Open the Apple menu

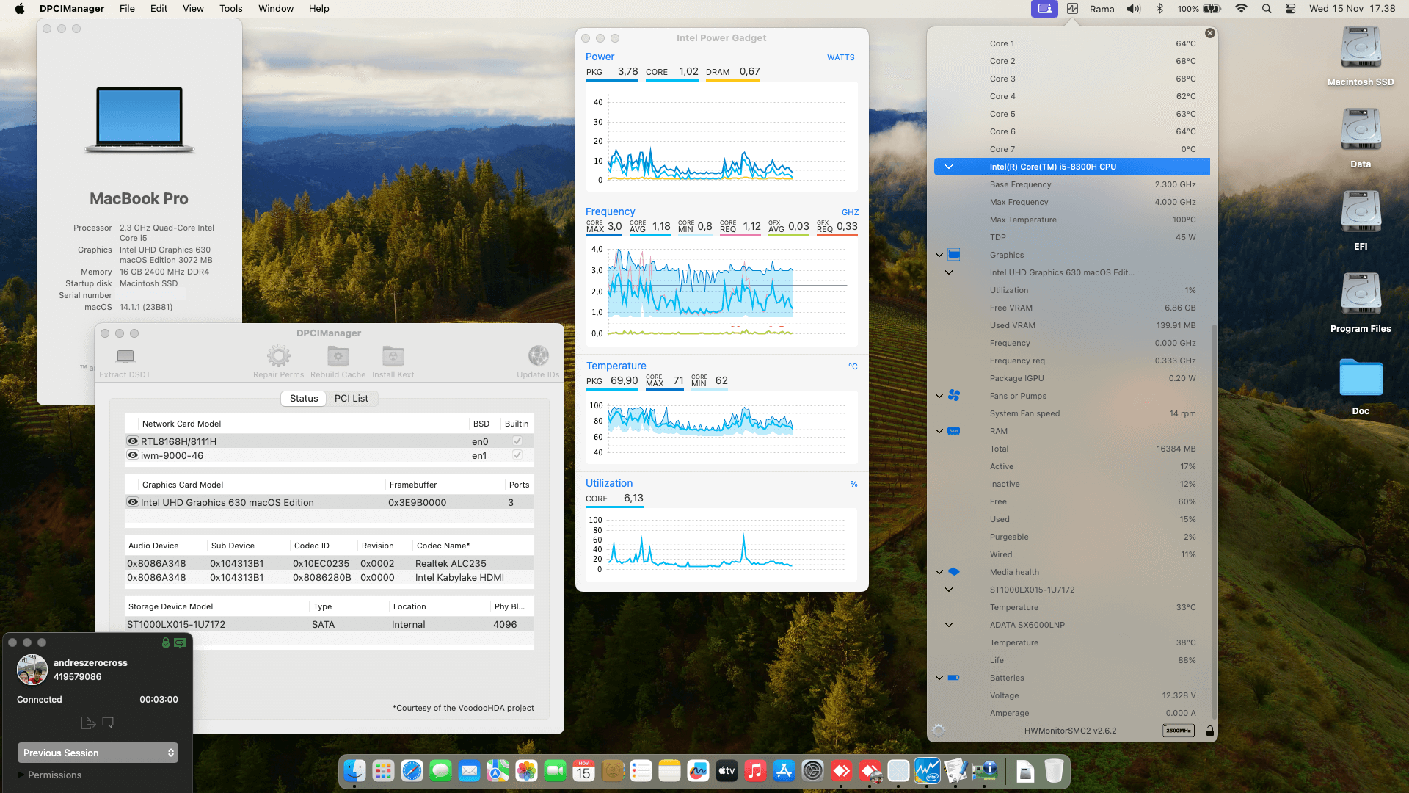tap(20, 9)
